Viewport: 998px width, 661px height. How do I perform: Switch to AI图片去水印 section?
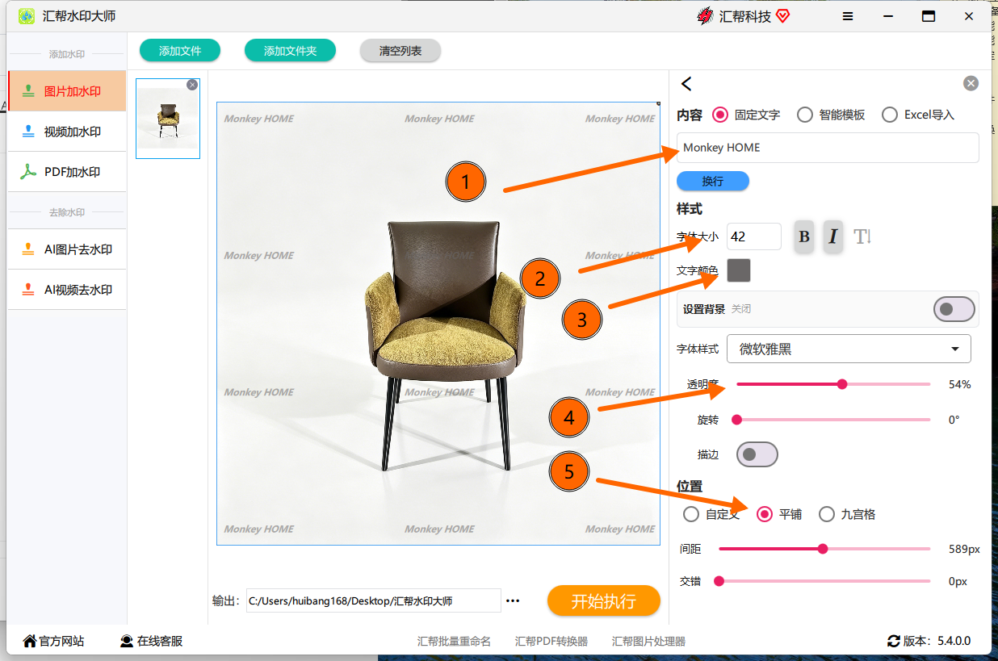pyautogui.click(x=67, y=249)
